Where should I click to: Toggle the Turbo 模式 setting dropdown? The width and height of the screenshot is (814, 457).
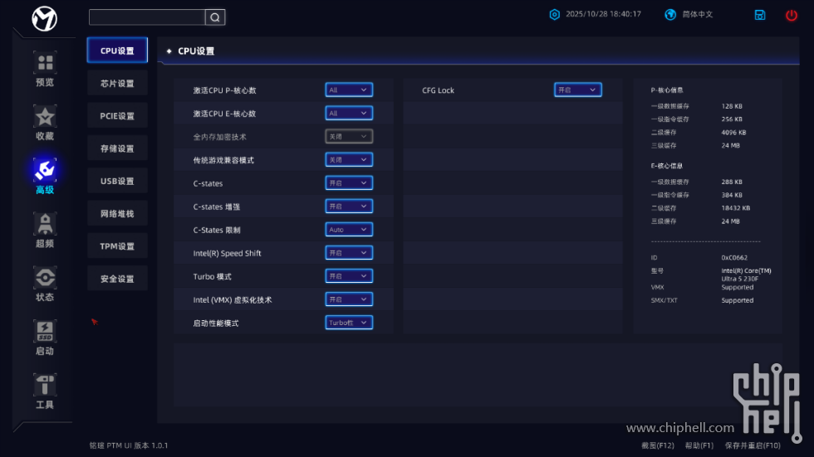349,276
